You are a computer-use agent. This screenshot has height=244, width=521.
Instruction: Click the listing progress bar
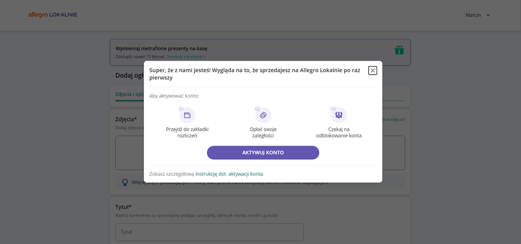[394, 101]
